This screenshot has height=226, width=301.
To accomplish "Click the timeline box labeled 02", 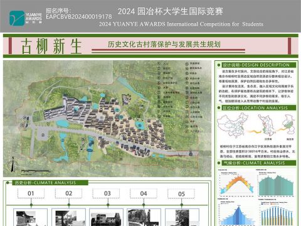I will click(68, 193).
